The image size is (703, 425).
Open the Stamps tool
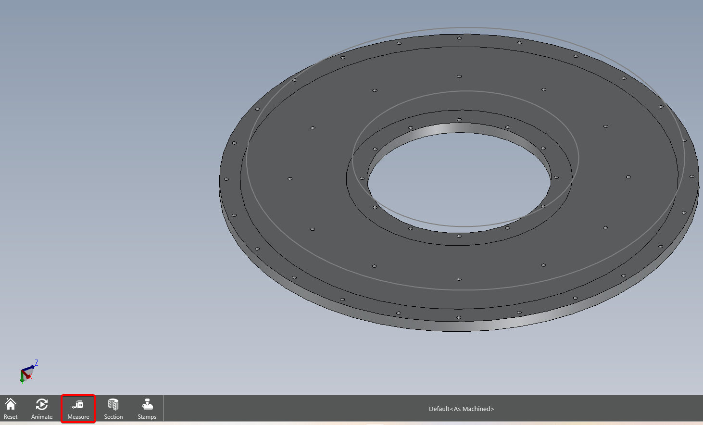pos(147,408)
